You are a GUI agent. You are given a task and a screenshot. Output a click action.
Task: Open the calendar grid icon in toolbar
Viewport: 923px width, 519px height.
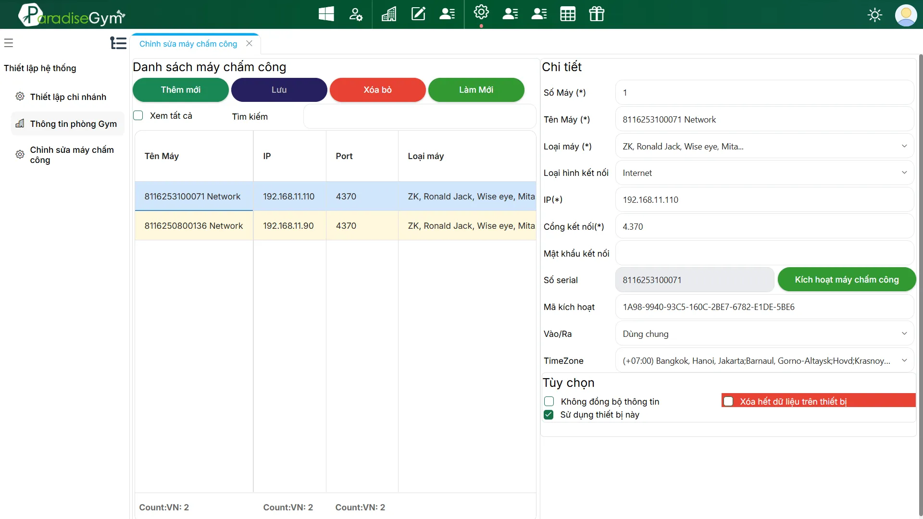pyautogui.click(x=568, y=14)
